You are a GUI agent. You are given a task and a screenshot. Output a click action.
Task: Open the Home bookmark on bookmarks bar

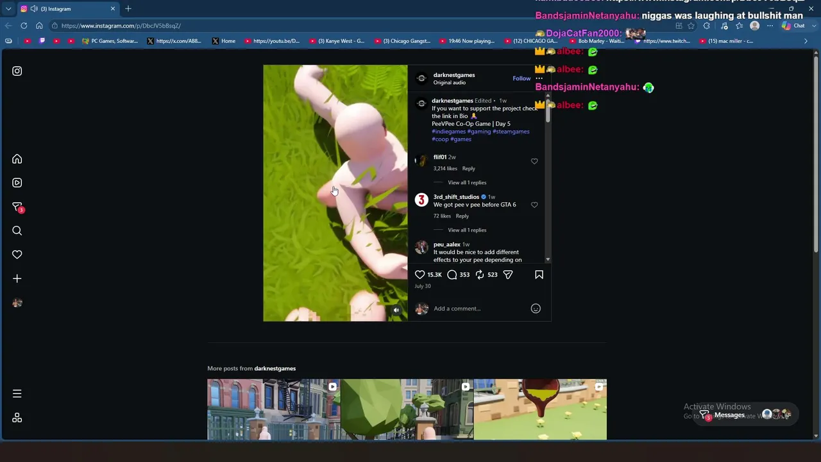pos(224,41)
